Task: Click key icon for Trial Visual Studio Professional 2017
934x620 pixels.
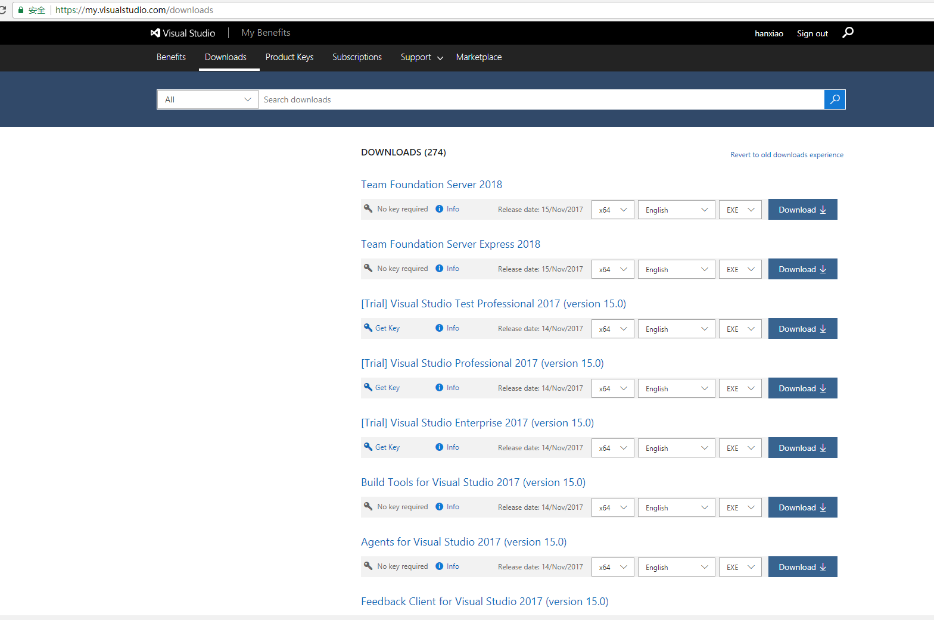Action: click(368, 387)
